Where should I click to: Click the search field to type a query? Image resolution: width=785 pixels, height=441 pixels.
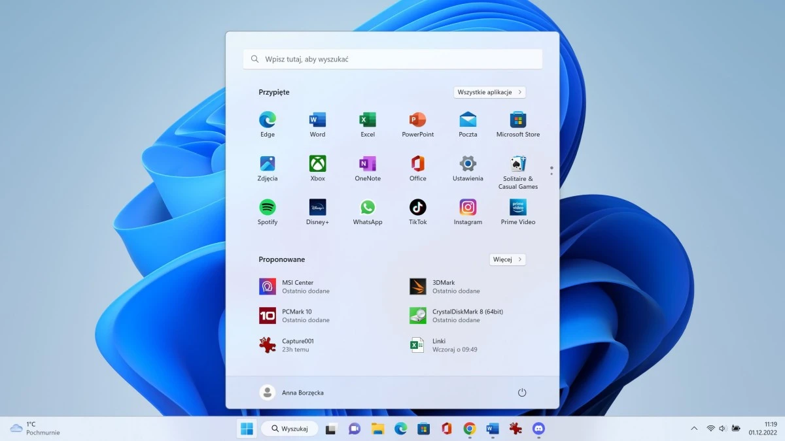click(392, 59)
